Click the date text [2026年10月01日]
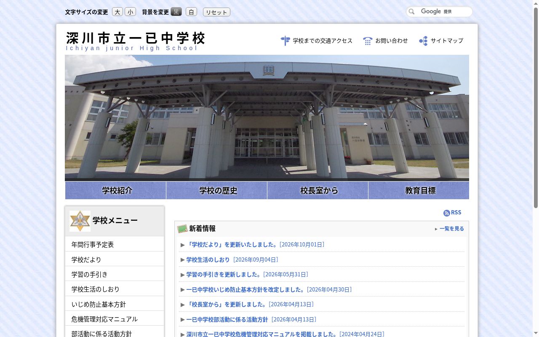Viewport: 539px width, 337px height. coord(302,245)
